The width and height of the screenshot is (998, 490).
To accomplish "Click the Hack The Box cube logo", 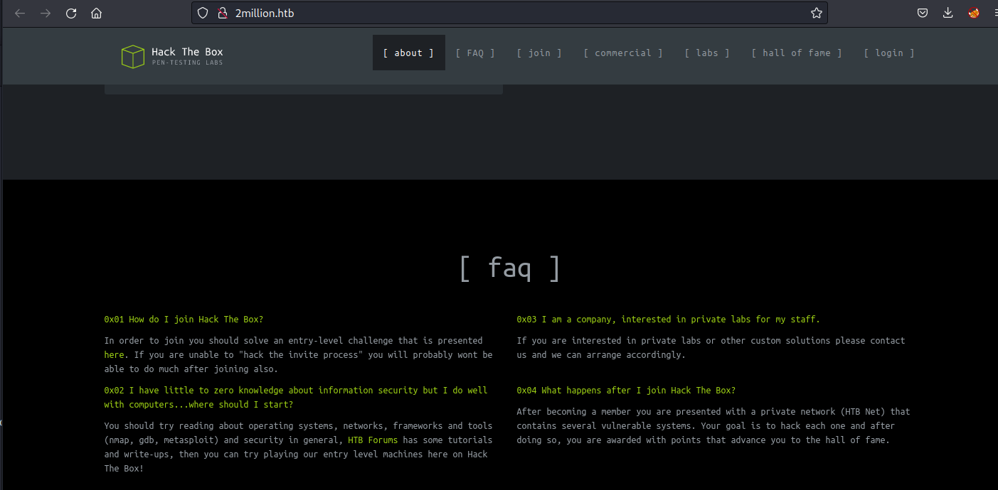I will click(133, 57).
